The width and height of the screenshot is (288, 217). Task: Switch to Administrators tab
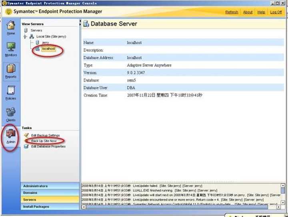tap(50, 186)
